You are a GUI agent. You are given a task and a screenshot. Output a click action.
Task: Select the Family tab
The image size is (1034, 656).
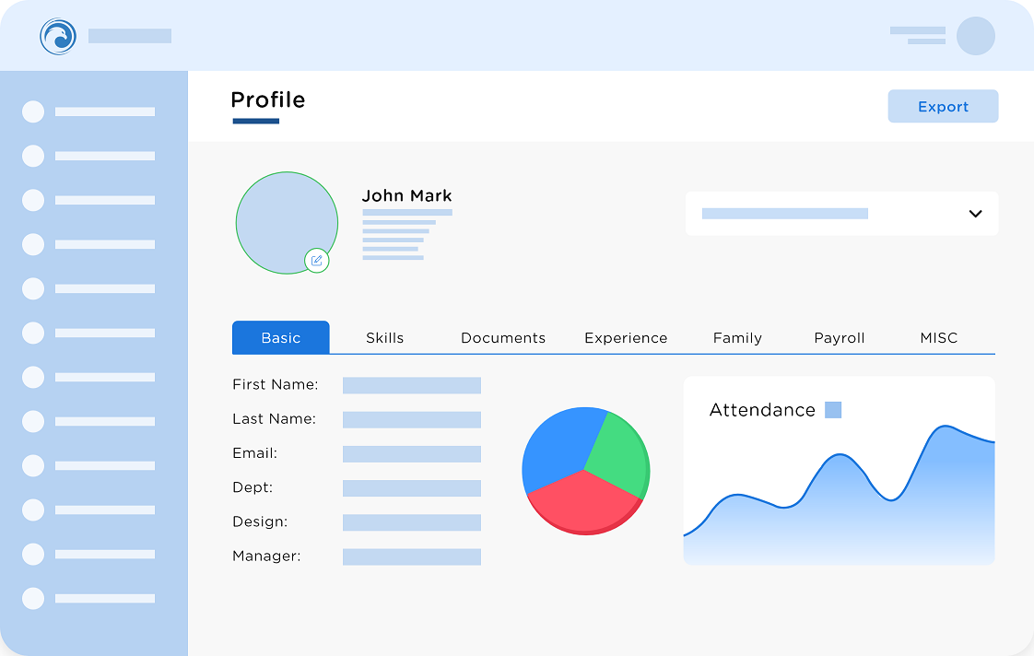pyautogui.click(x=737, y=338)
